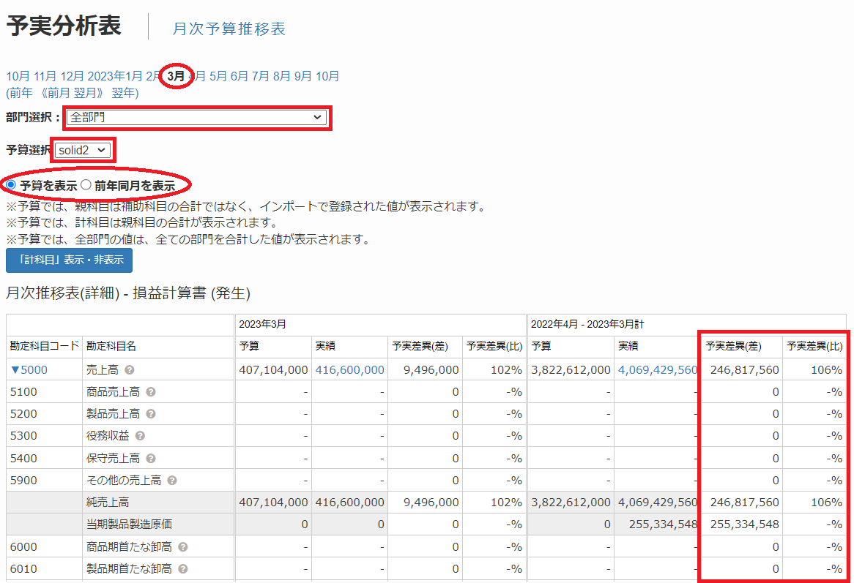
Task: Collapse account 5000 tree row
Action: [x=29, y=370]
